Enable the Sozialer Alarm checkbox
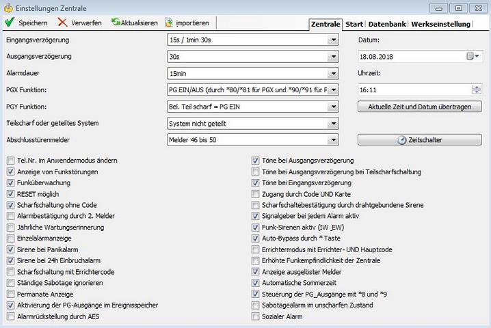The image size is (491, 328). tap(256, 317)
